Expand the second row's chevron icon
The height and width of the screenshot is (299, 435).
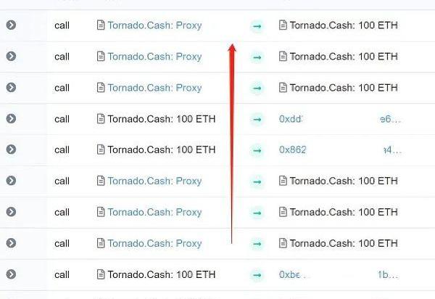tap(11, 56)
